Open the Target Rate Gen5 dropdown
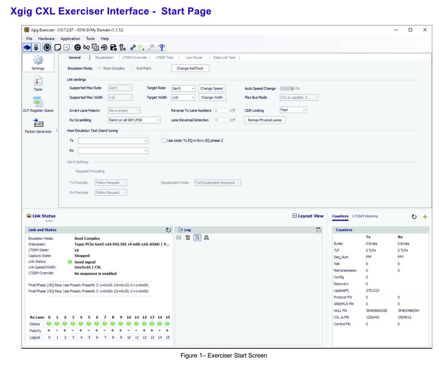Screen dimensions: 442x366 click(183, 88)
